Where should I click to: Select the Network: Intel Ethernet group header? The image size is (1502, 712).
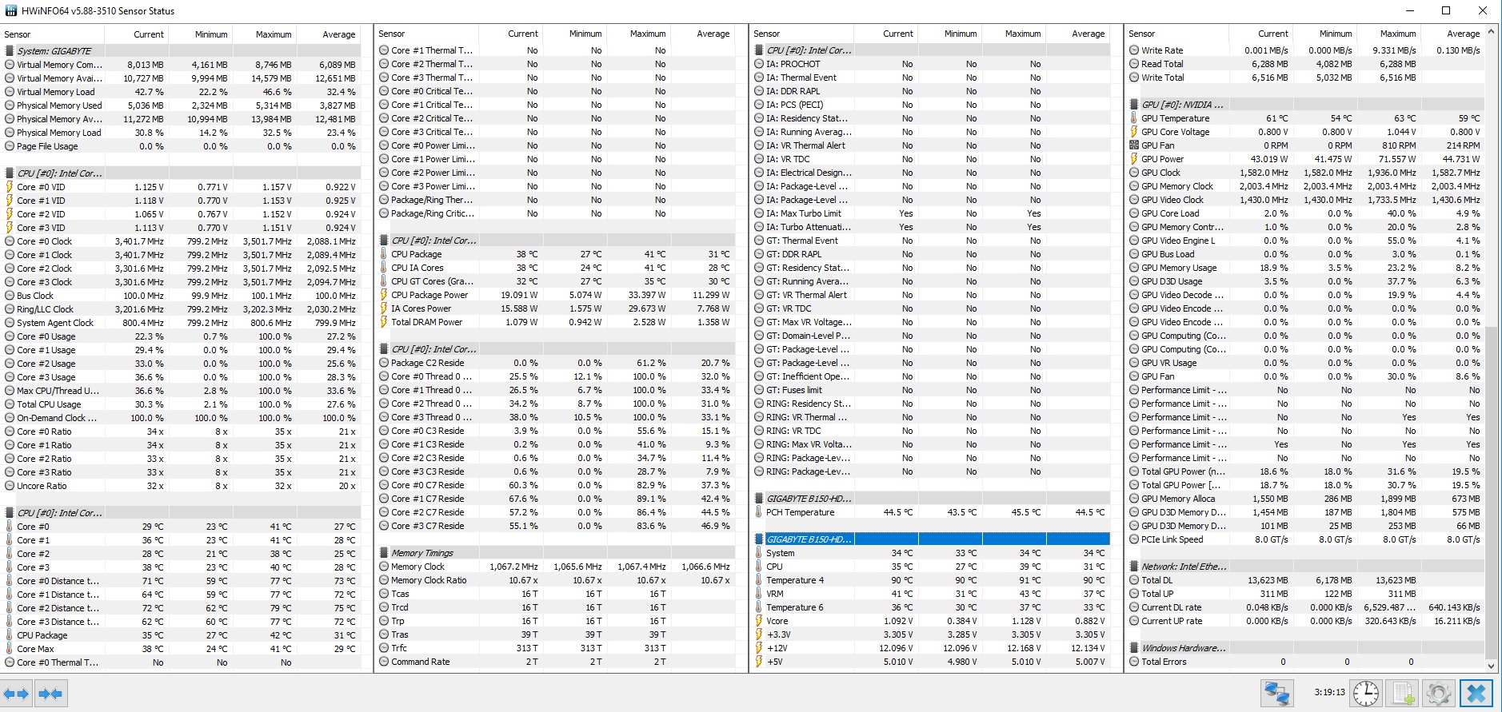click(x=1183, y=567)
